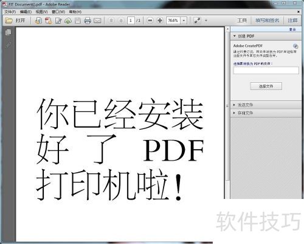Open the zoom percentage dropdown arrow

[184, 21]
